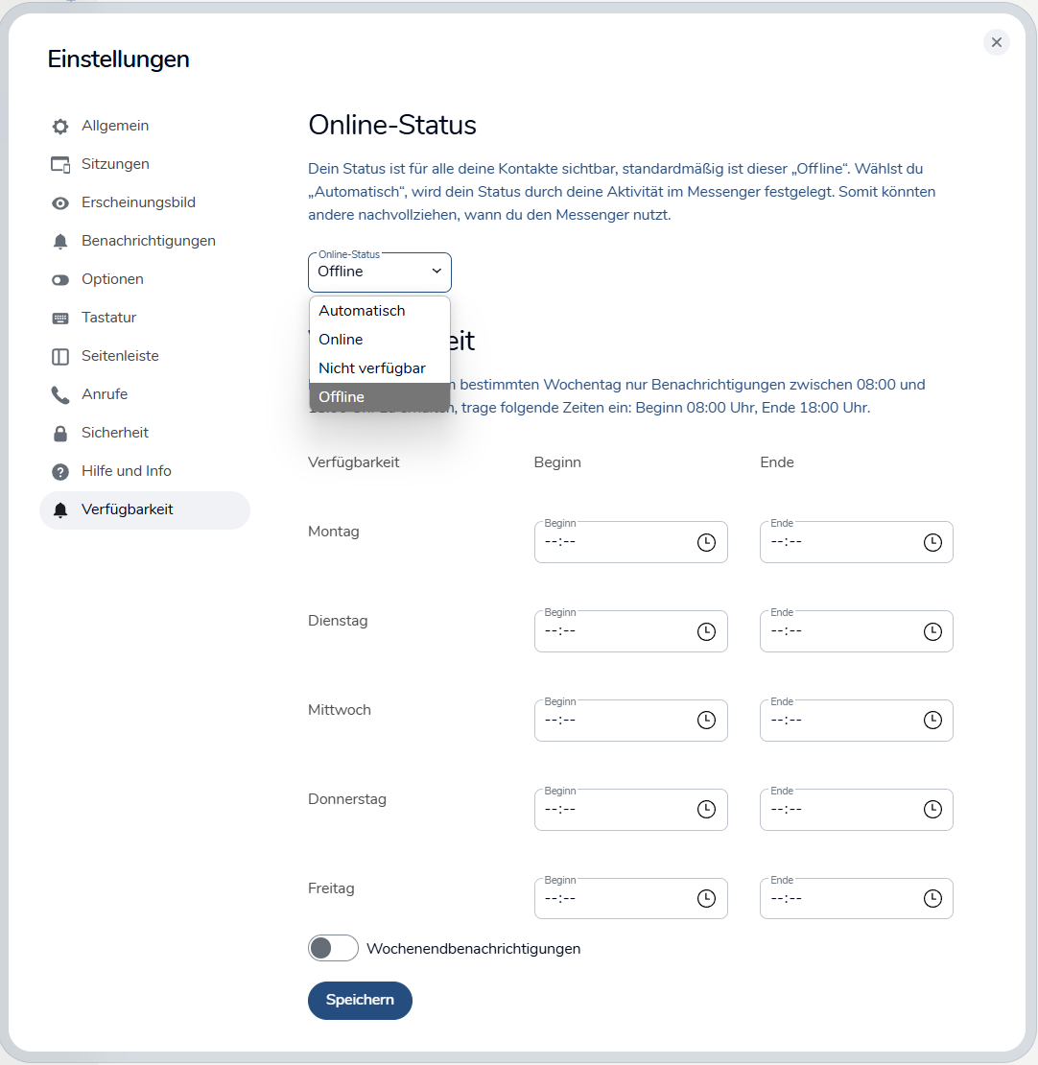Close the Einstellungen dialog

pos(997,42)
